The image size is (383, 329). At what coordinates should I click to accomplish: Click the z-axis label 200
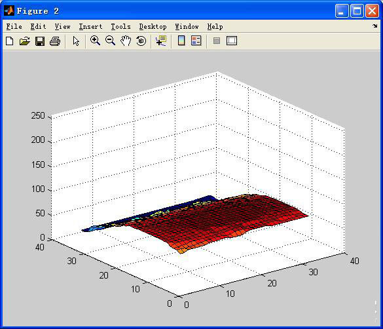click(38, 140)
